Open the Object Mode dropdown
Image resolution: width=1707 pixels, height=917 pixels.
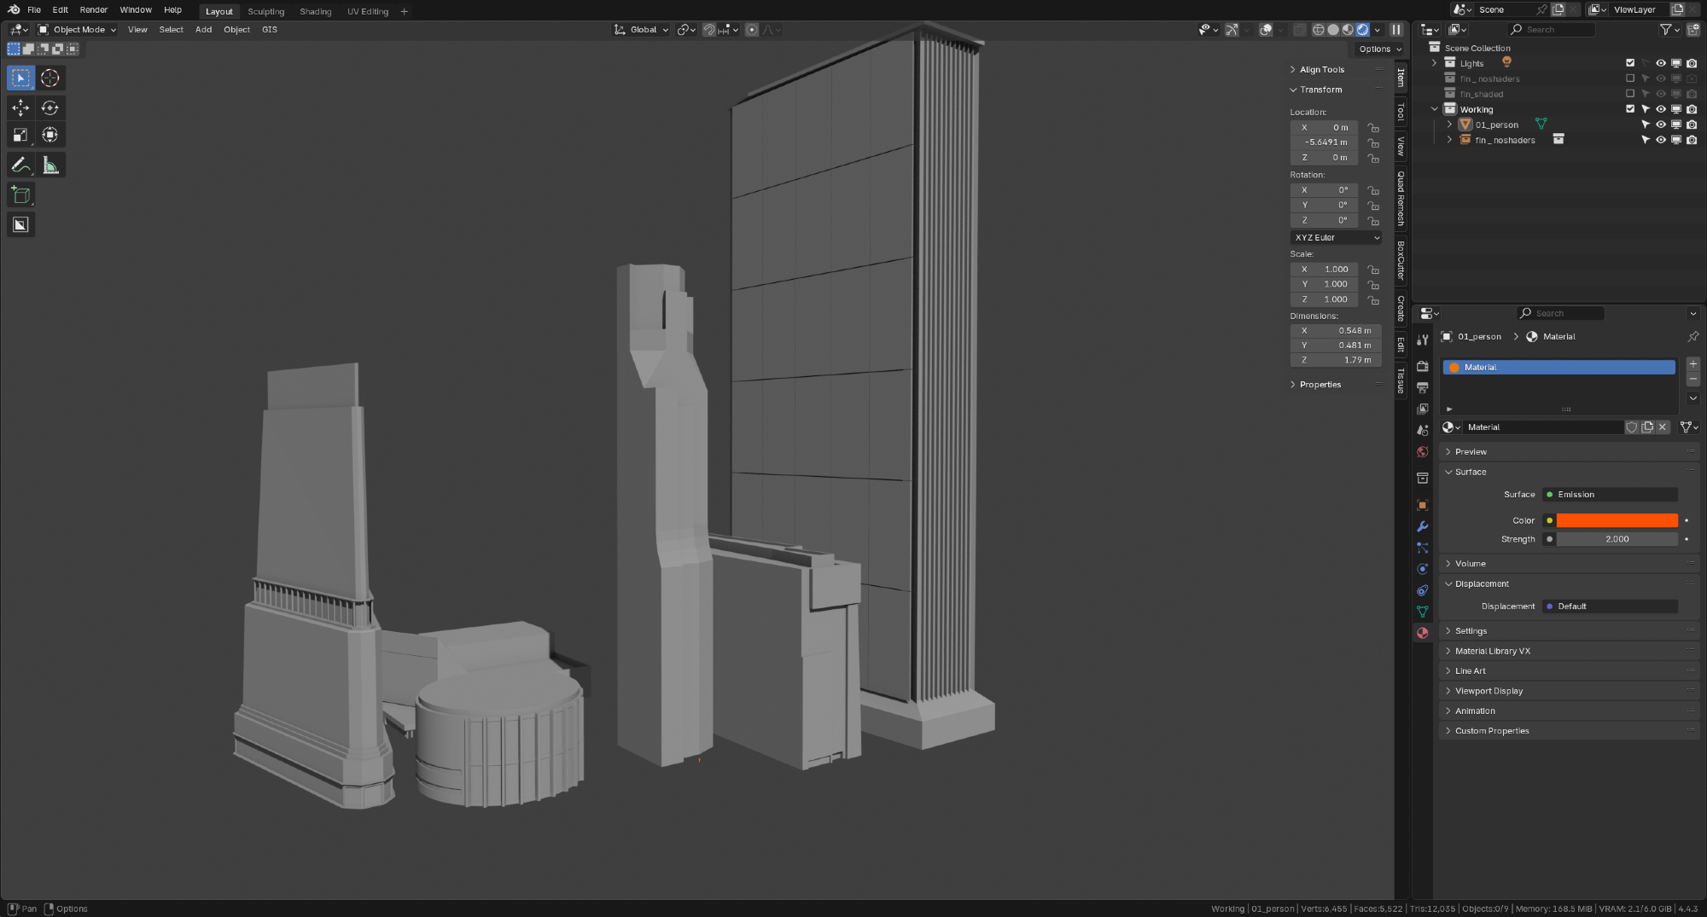pos(77,30)
